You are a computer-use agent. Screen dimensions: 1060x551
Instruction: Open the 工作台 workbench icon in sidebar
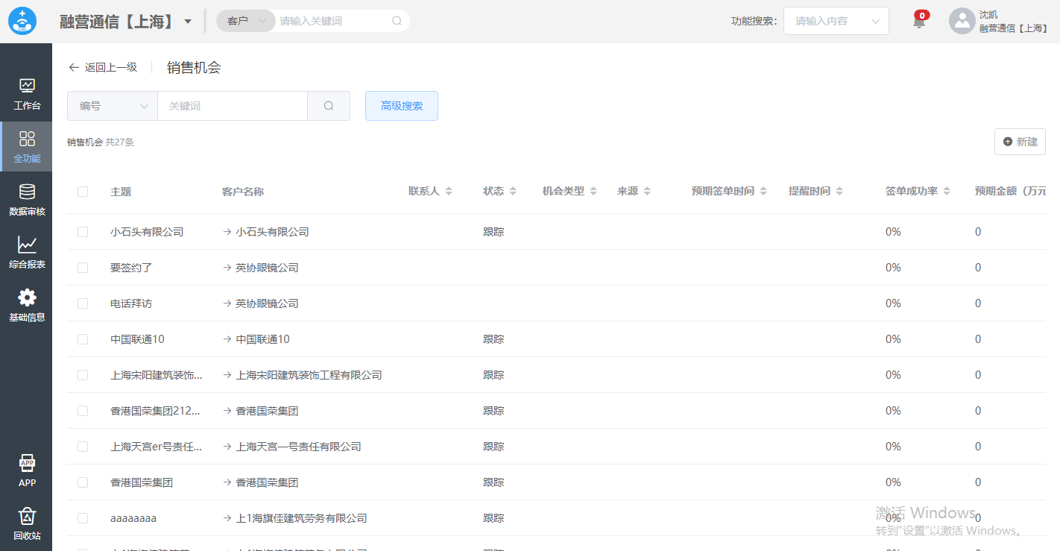click(x=27, y=86)
